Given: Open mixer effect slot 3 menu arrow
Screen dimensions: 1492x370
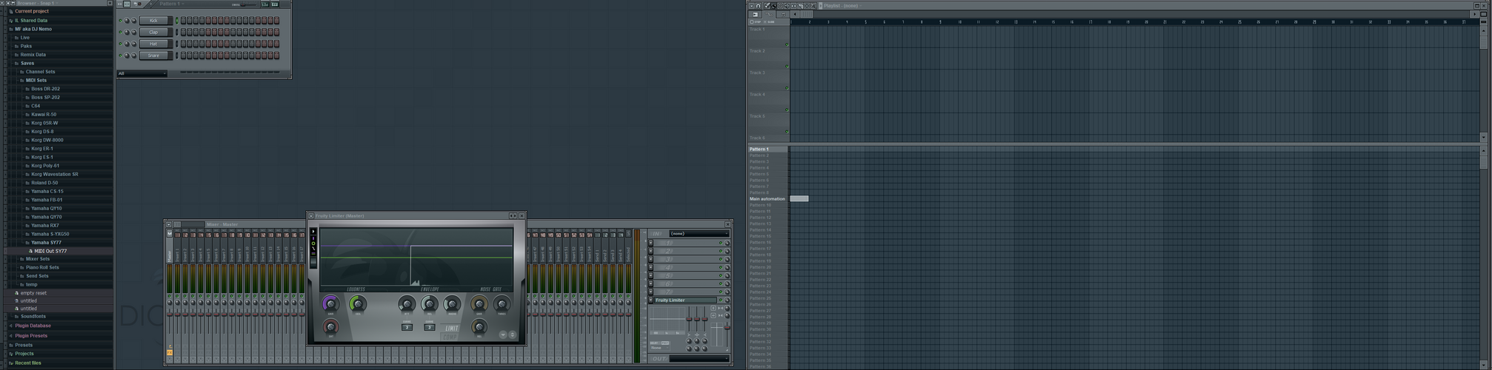Looking at the screenshot, I should (650, 260).
